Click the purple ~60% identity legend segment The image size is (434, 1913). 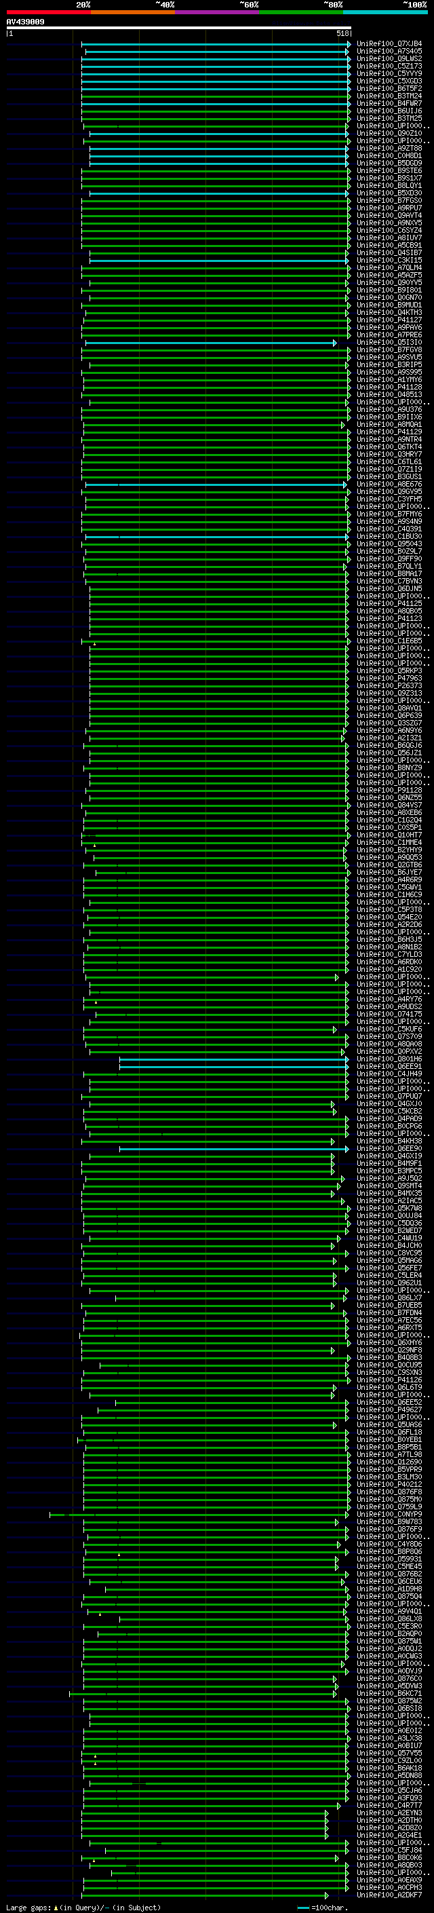click(x=218, y=12)
